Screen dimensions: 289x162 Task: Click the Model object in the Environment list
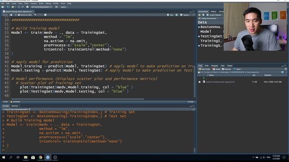point(206,31)
